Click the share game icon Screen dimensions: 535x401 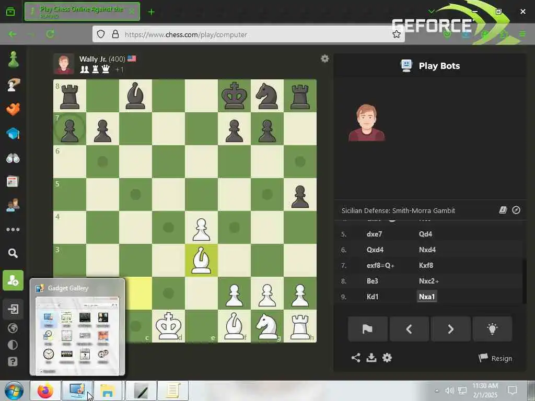[x=356, y=358]
